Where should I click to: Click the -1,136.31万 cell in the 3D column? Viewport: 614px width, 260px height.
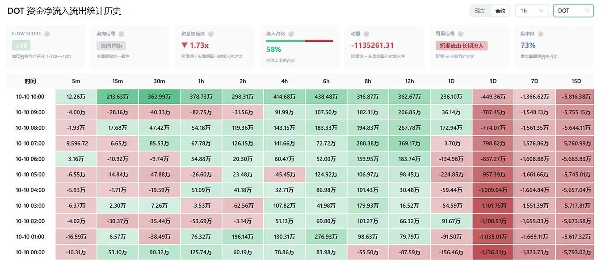tap(493, 252)
